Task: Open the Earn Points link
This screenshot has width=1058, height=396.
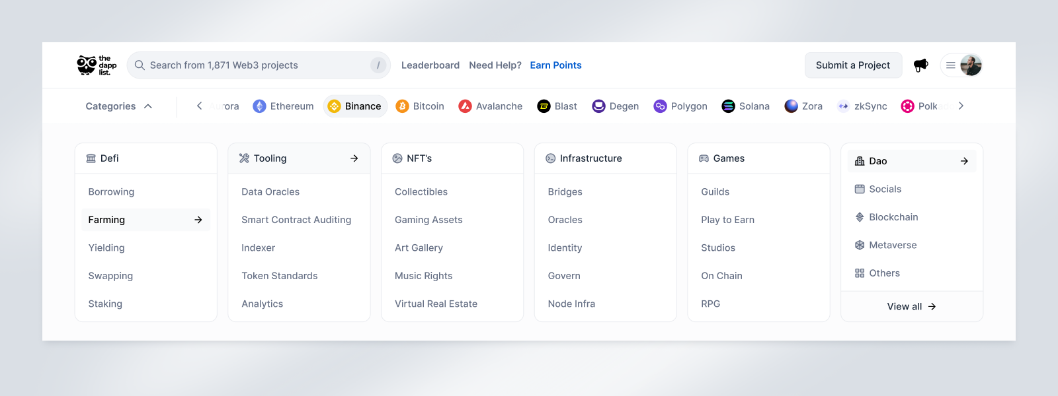Action: (x=555, y=65)
